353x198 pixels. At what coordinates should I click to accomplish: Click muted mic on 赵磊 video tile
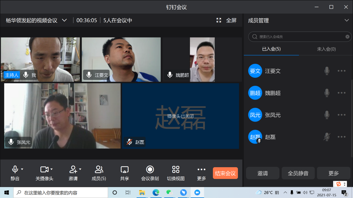click(130, 142)
